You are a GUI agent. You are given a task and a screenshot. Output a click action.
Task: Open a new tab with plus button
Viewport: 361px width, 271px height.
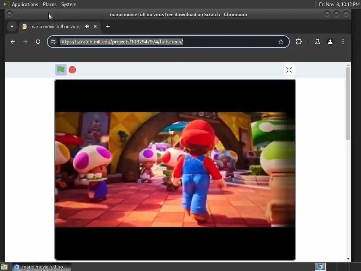click(108, 26)
